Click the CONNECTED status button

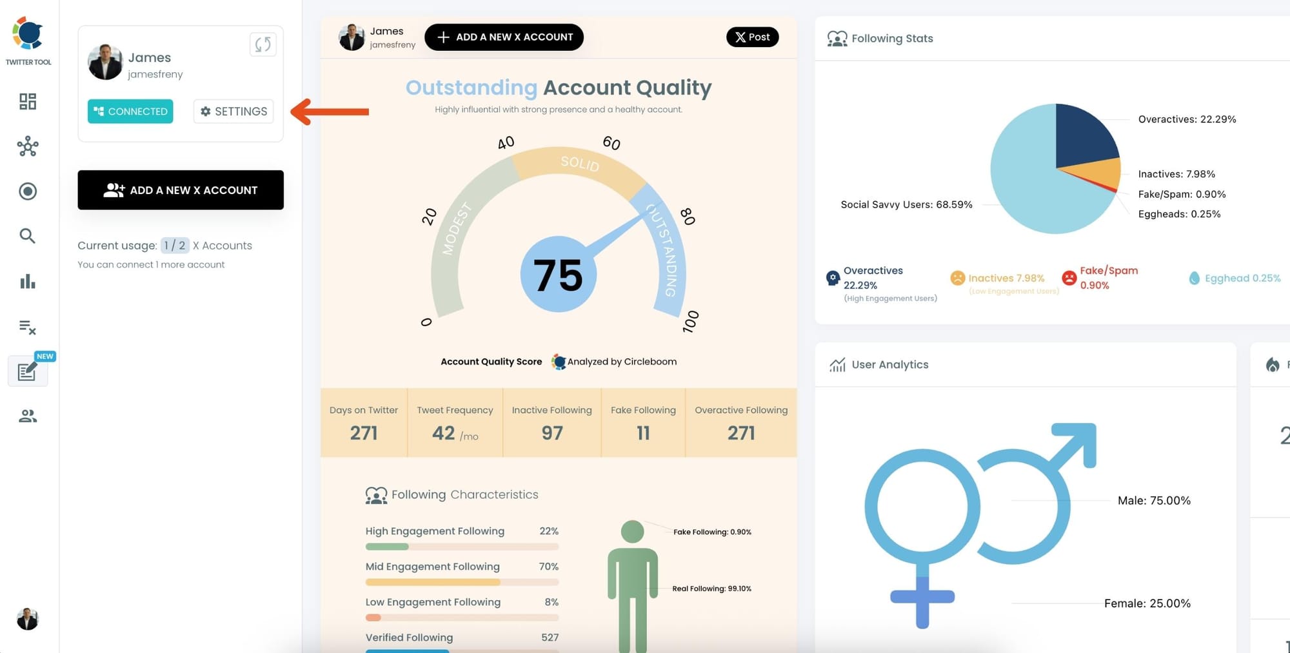point(130,112)
